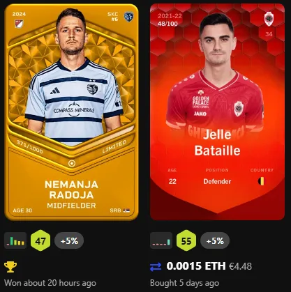Click the 0.0015 ETH price

[x=196, y=266]
